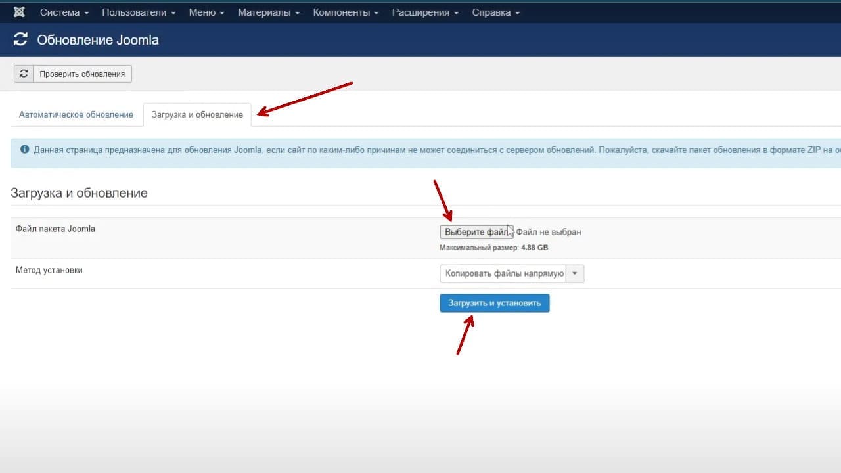The width and height of the screenshot is (841, 473).
Task: Click the Joomla logo icon in top bar
Action: (19, 12)
